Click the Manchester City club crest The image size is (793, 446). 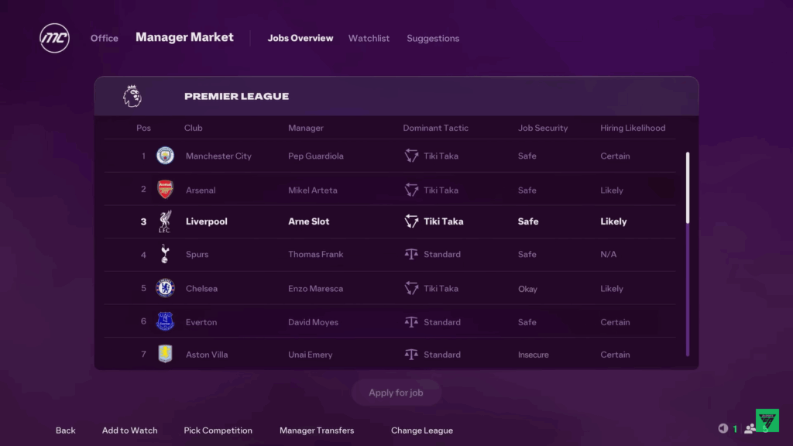tap(165, 155)
